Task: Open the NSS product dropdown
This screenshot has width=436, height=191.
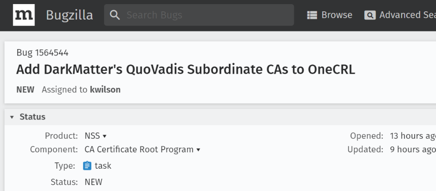Action: coord(95,136)
